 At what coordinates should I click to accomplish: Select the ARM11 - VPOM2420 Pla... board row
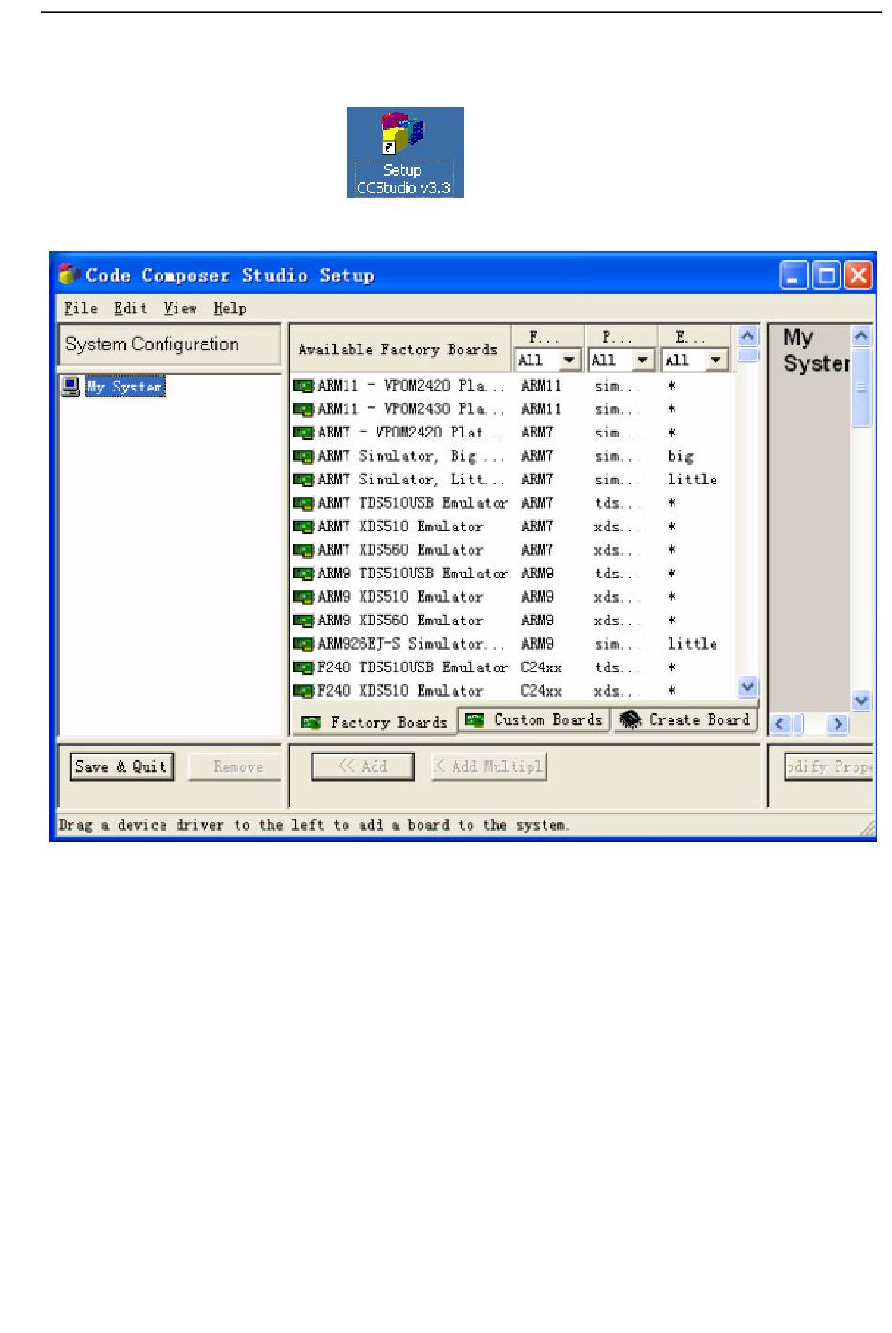[x=513, y=386]
